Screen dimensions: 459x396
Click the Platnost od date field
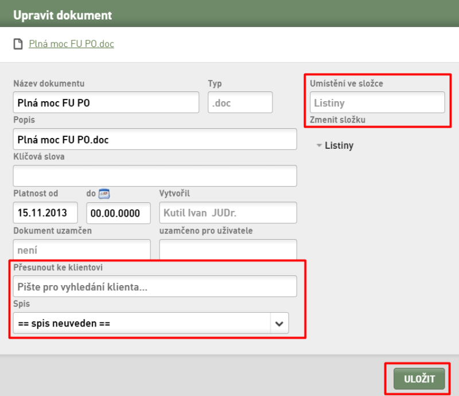point(45,213)
